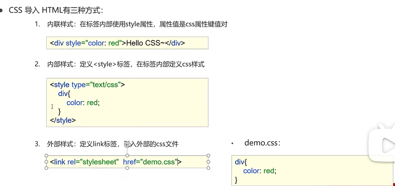Click the rotation handle above the link text box
This screenshot has height=186, width=395.
[x=127, y=145]
